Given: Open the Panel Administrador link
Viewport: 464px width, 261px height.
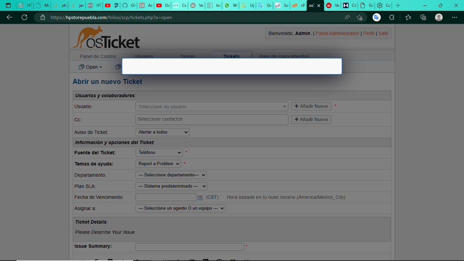Looking at the screenshot, I should (337, 33).
